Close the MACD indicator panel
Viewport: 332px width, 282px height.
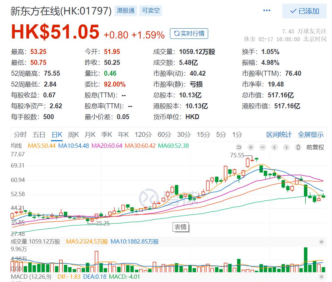click(321, 277)
